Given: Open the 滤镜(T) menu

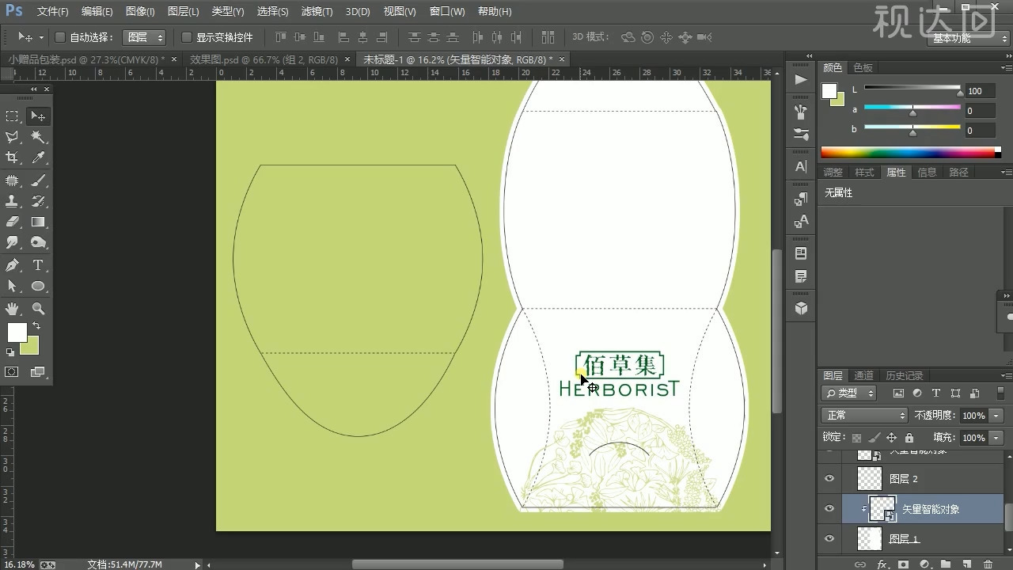Looking at the screenshot, I should click(x=317, y=12).
